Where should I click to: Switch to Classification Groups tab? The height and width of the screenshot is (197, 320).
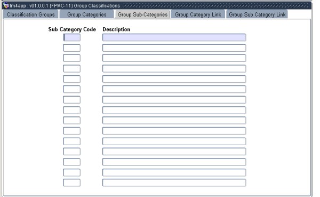(x=31, y=14)
